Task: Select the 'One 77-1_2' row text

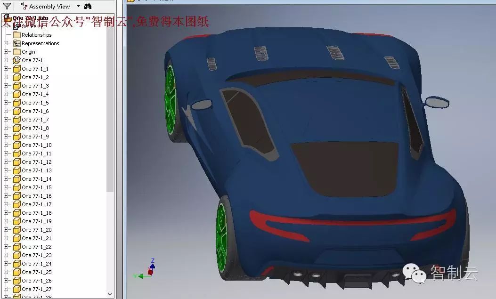Action: point(35,77)
